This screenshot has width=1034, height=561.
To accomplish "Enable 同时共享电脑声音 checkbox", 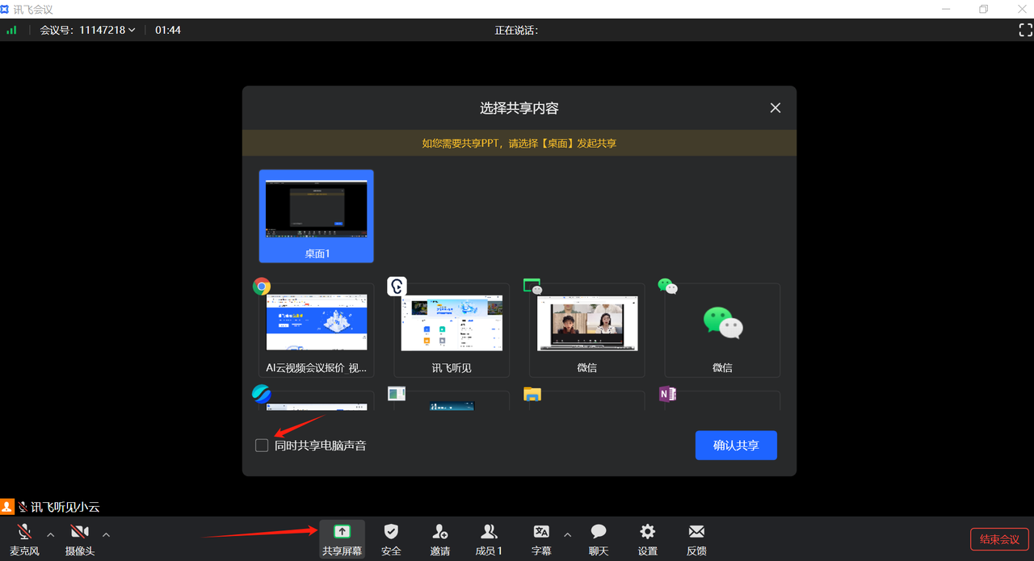I will point(262,446).
